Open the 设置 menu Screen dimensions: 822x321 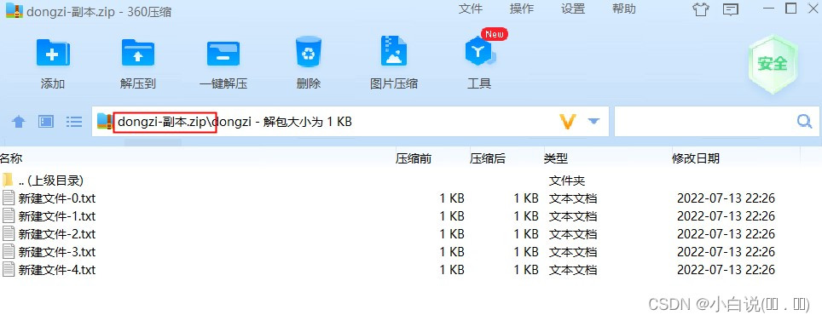tap(573, 9)
